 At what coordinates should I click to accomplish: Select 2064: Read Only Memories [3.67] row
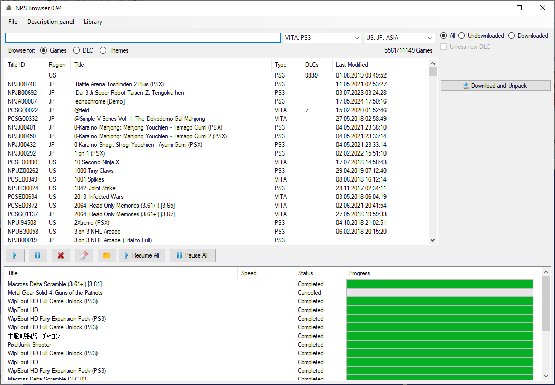[218, 214]
